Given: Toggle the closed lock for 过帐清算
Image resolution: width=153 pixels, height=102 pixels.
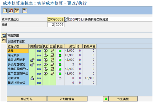Looking at the screenshot, I should click(32, 78).
